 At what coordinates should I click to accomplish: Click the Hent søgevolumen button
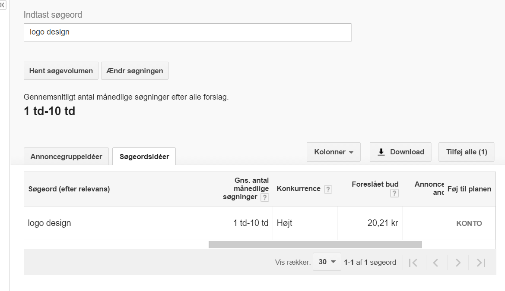tap(61, 71)
